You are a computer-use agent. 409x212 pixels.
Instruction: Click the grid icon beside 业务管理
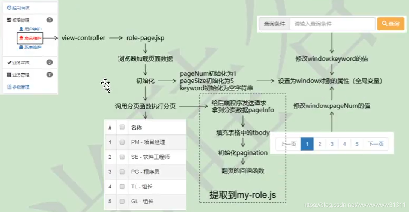9,75
